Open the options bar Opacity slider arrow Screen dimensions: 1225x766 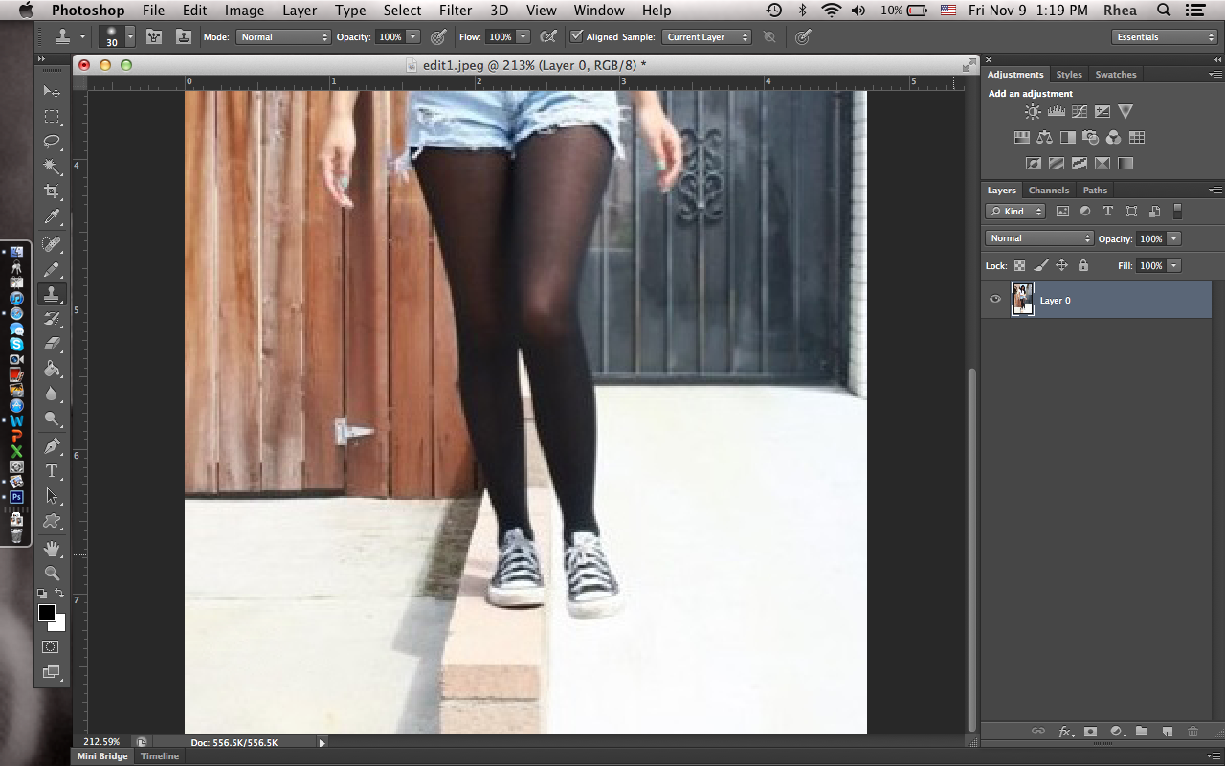point(413,37)
